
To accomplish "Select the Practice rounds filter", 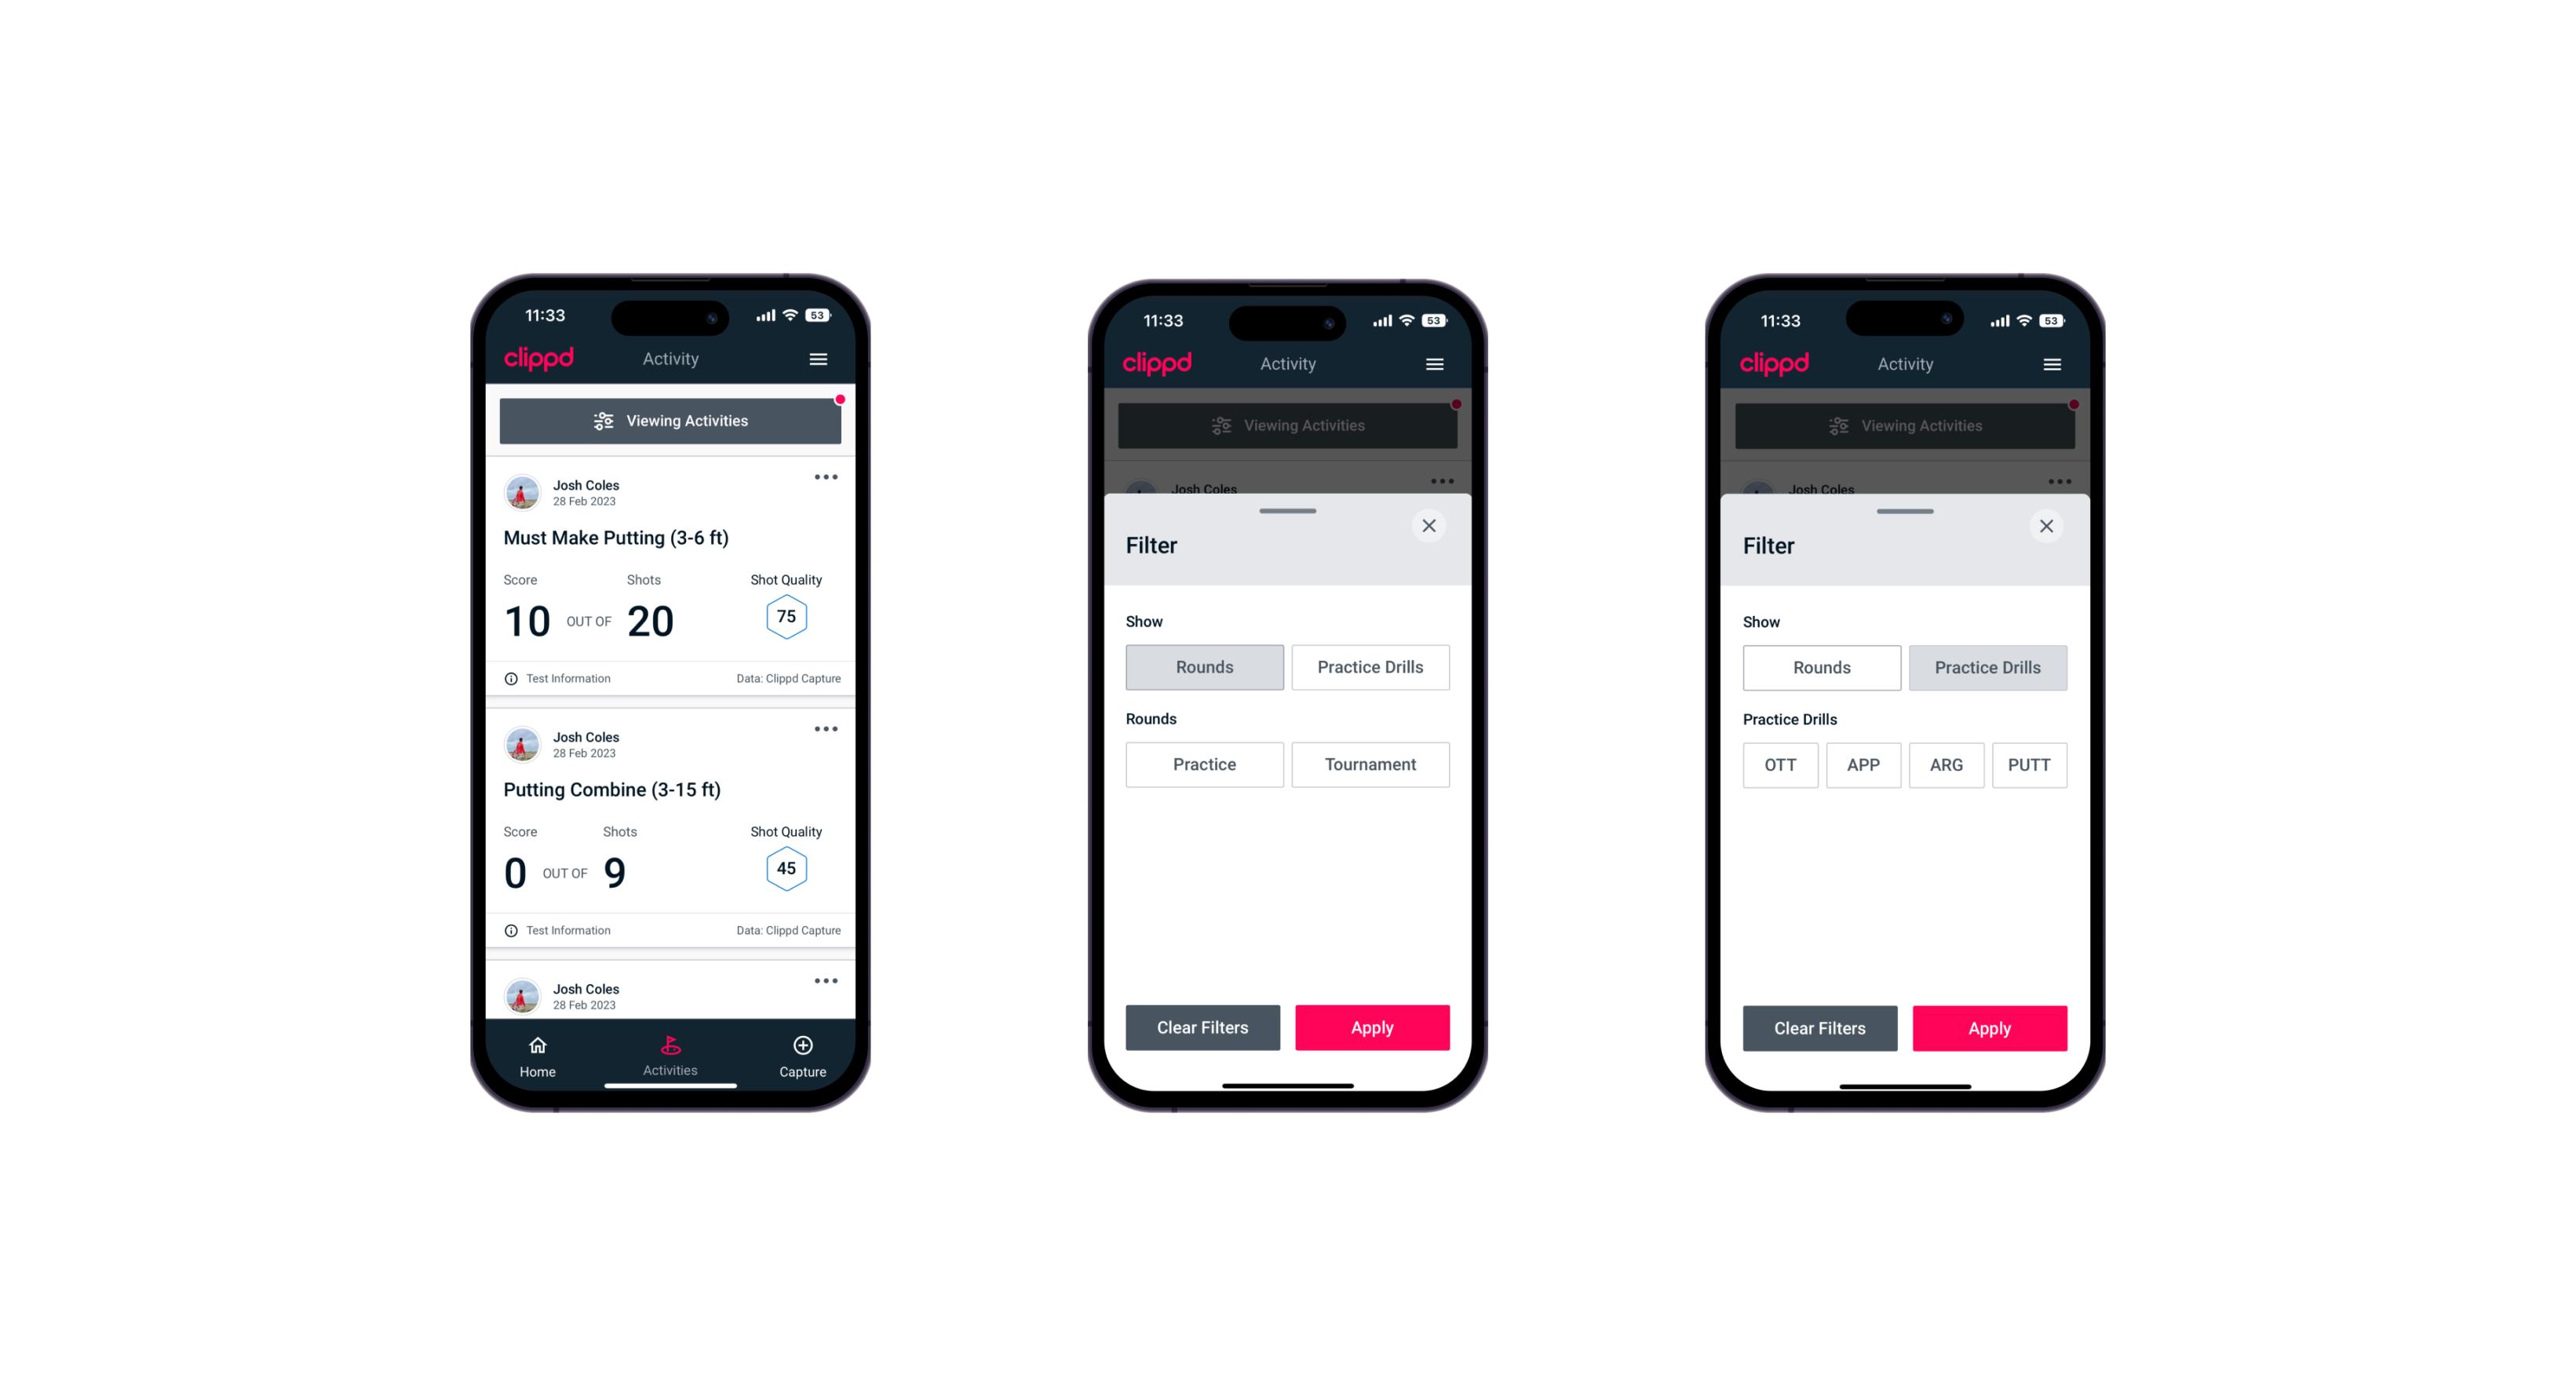I will [1206, 763].
